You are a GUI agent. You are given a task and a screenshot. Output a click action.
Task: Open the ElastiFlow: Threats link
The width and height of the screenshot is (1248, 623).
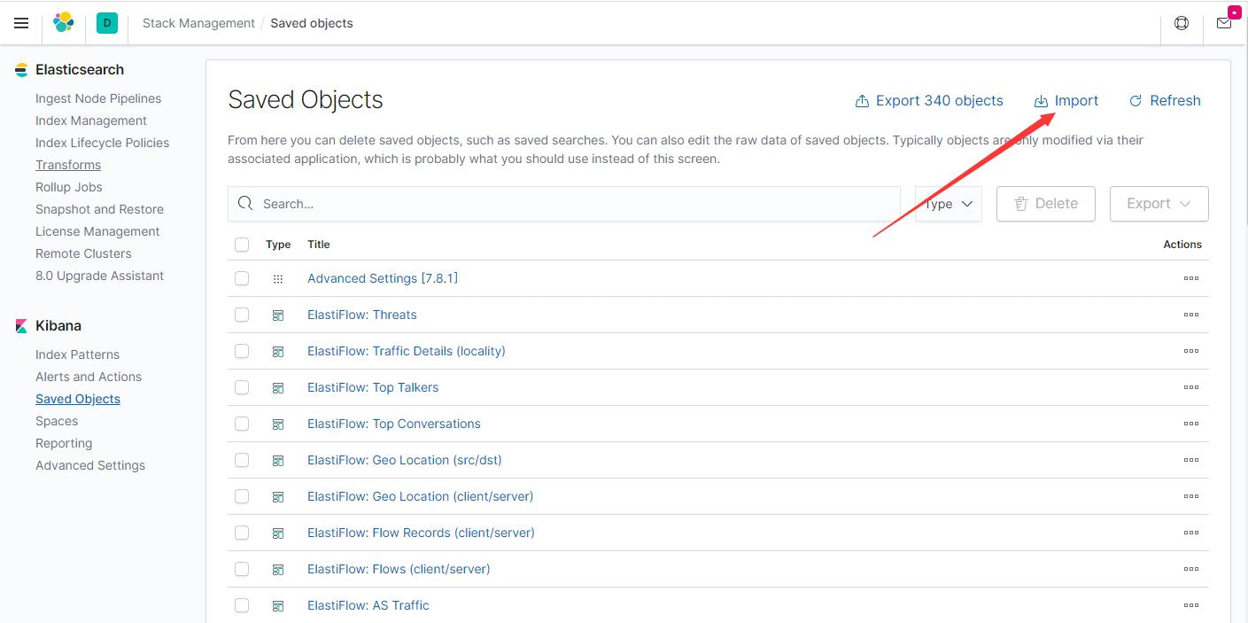click(x=361, y=315)
